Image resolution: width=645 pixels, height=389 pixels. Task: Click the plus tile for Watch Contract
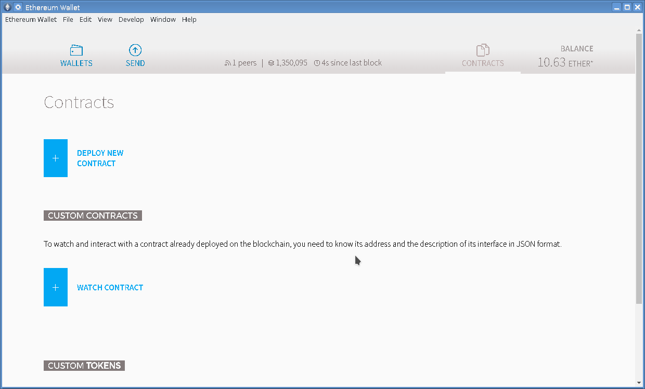[56, 287]
